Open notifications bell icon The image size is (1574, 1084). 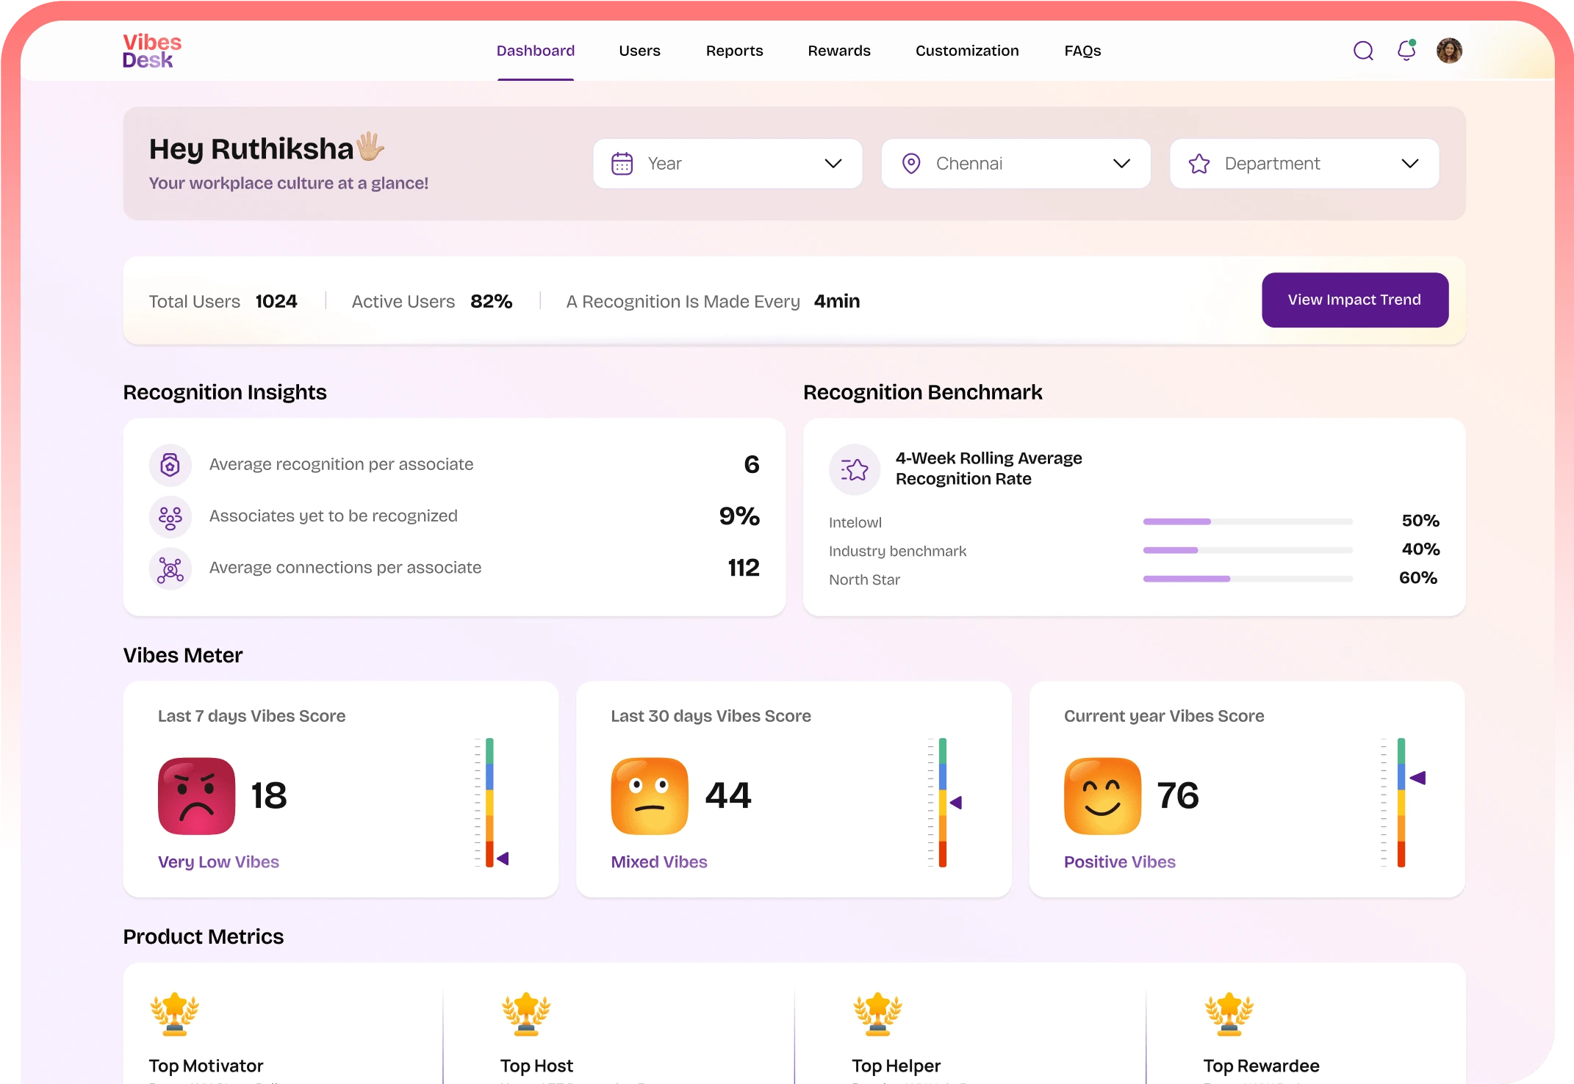pyautogui.click(x=1406, y=50)
